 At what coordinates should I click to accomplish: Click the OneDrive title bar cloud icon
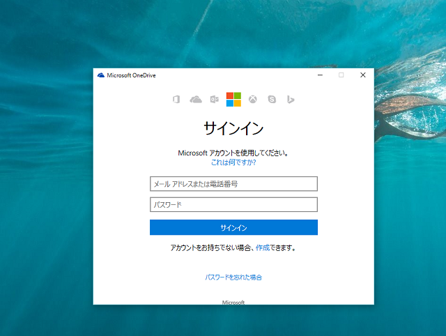pos(100,75)
